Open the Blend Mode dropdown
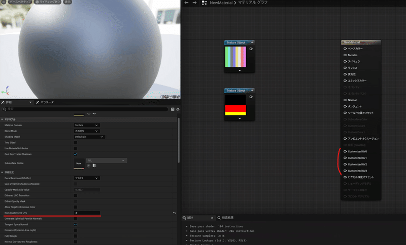This screenshot has height=245, width=406. tap(86, 131)
